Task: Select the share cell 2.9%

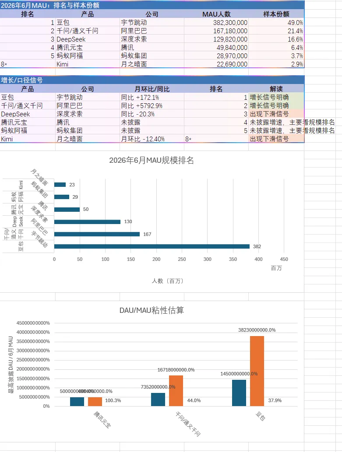Action: [x=276, y=64]
